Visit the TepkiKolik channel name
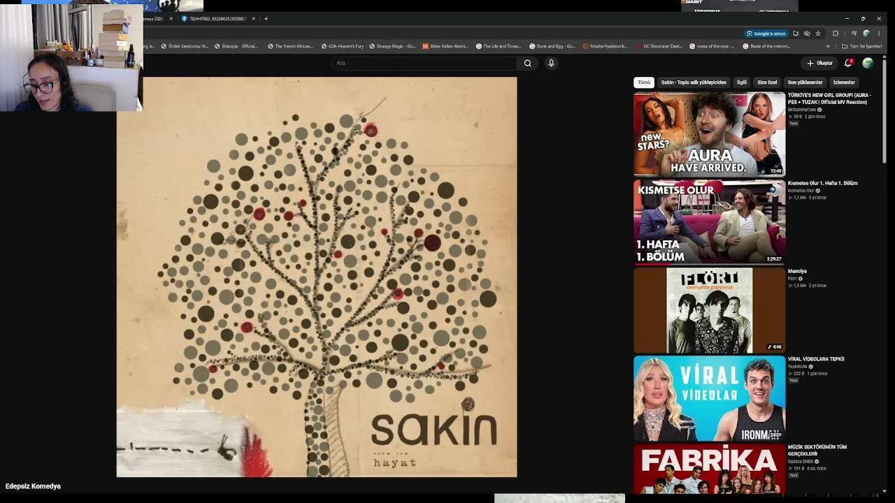 [798, 367]
